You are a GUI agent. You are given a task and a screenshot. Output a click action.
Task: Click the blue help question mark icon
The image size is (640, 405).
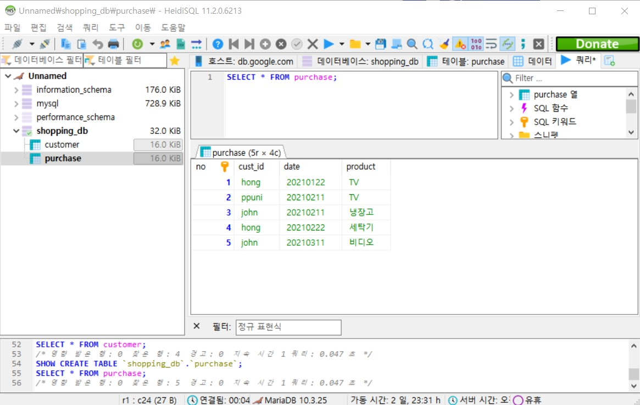click(218, 44)
